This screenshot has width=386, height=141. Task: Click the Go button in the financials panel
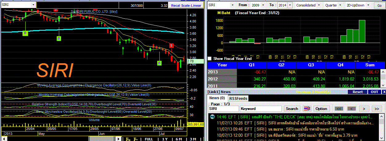pyautogui.click(x=380, y=6)
